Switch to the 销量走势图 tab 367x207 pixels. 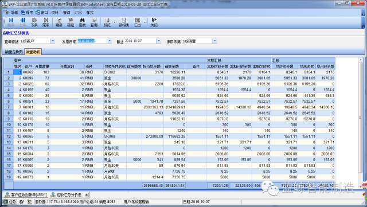tap(14, 52)
